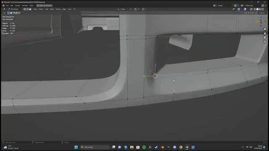Open Spotify from the taskbar
Screen dimensions: 269x151
tap(144, 147)
